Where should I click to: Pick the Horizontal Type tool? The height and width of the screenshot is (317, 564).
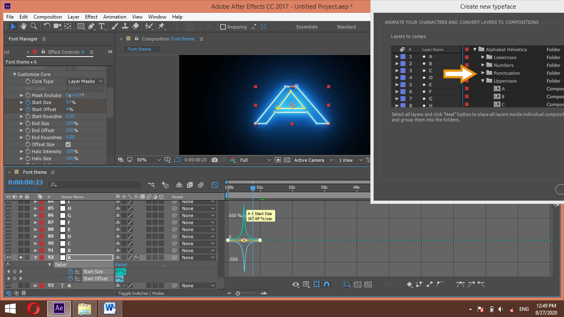tap(101, 26)
